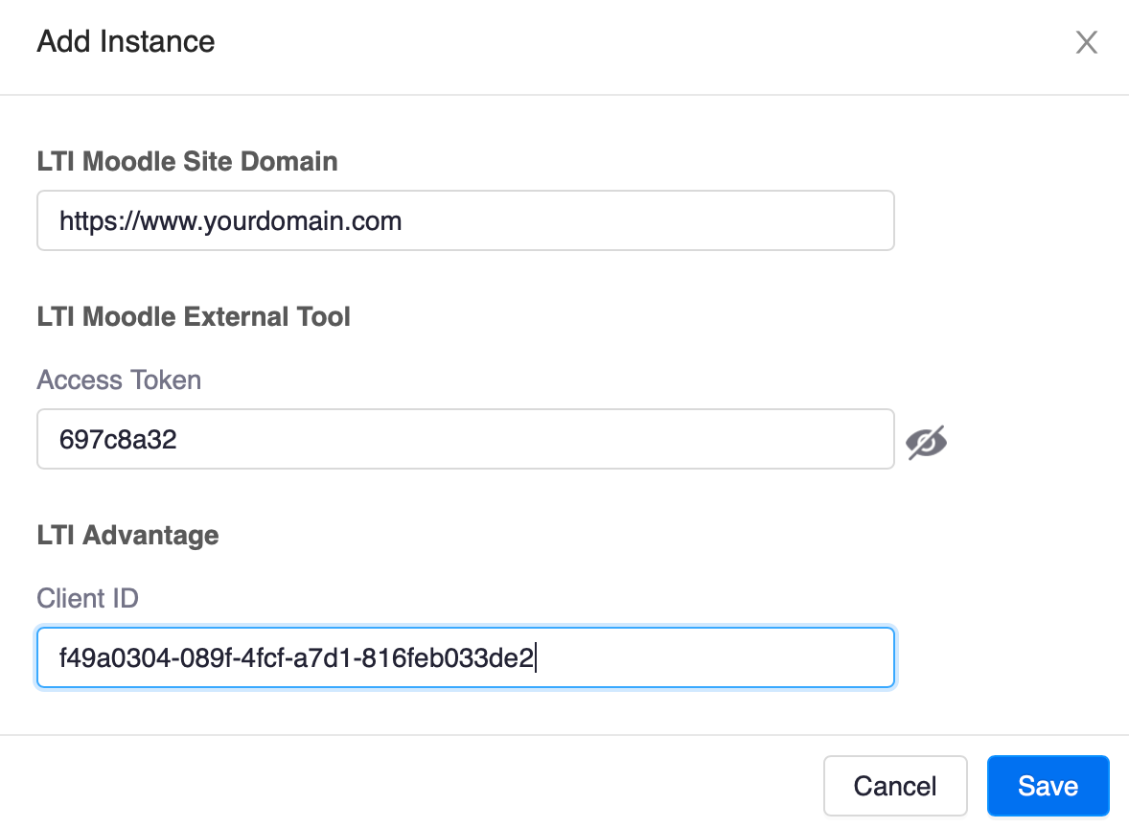Toggle Access Token visibility eye icon

pyautogui.click(x=926, y=441)
